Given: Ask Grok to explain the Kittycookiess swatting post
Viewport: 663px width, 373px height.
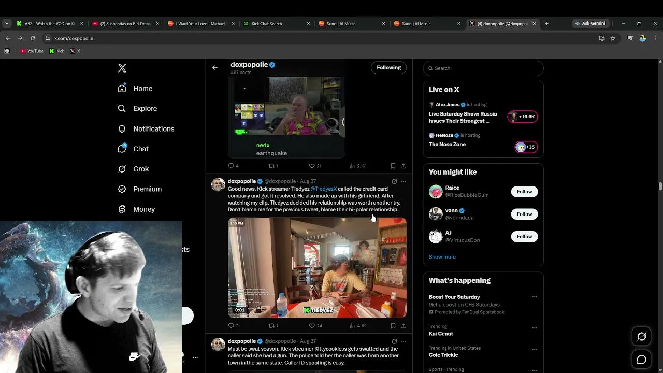Looking at the screenshot, I should 394,341.
